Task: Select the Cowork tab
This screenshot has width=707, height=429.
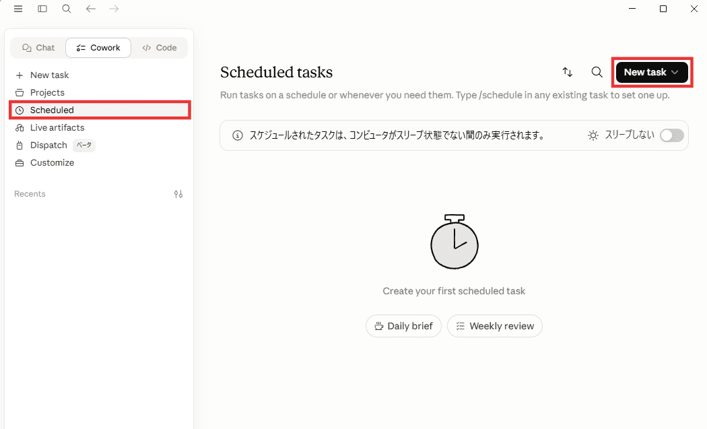Action: pyautogui.click(x=98, y=48)
